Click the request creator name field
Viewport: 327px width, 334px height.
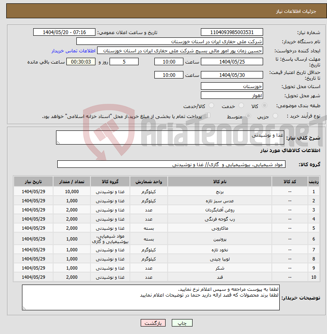[180, 51]
